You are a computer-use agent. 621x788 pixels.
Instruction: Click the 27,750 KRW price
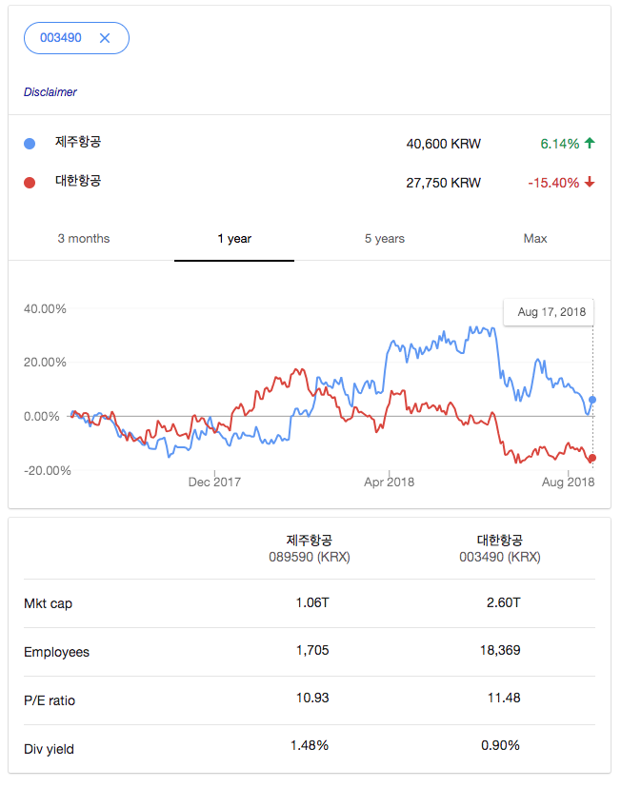point(444,183)
